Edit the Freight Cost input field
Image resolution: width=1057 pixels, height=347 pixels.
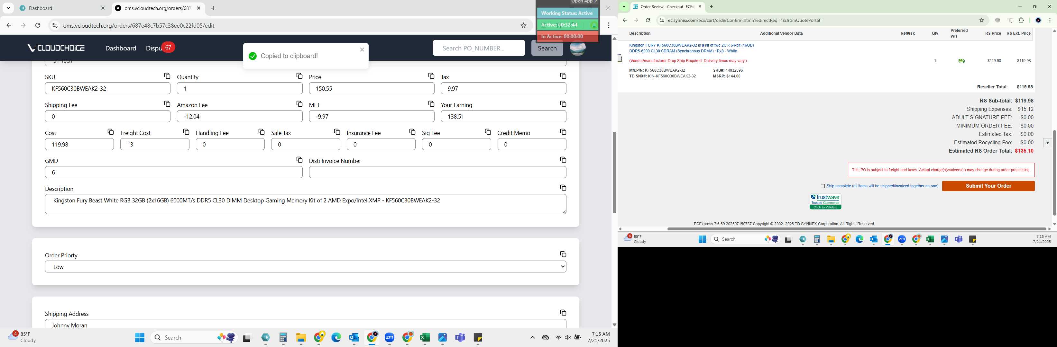[155, 144]
